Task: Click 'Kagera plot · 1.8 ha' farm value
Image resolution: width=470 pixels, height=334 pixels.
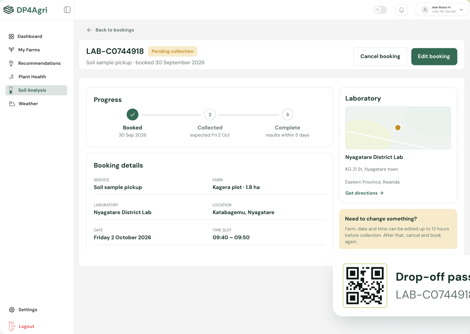Action: pos(236,187)
